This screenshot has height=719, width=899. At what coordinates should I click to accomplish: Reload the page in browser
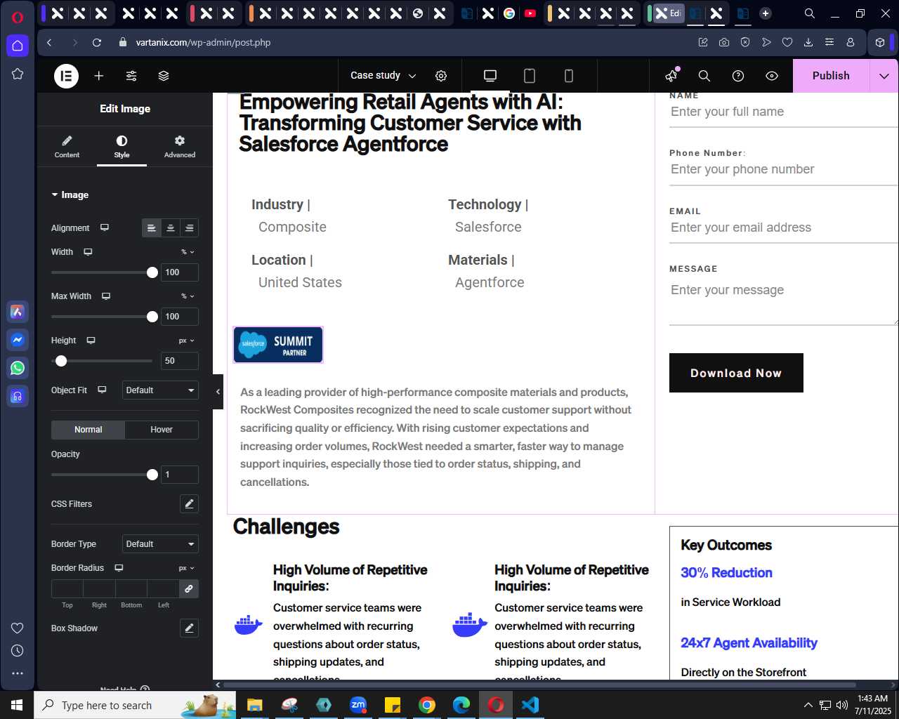pyautogui.click(x=97, y=42)
